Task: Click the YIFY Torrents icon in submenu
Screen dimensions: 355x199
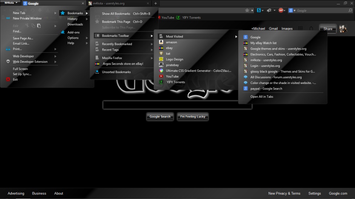Action: click(161, 82)
